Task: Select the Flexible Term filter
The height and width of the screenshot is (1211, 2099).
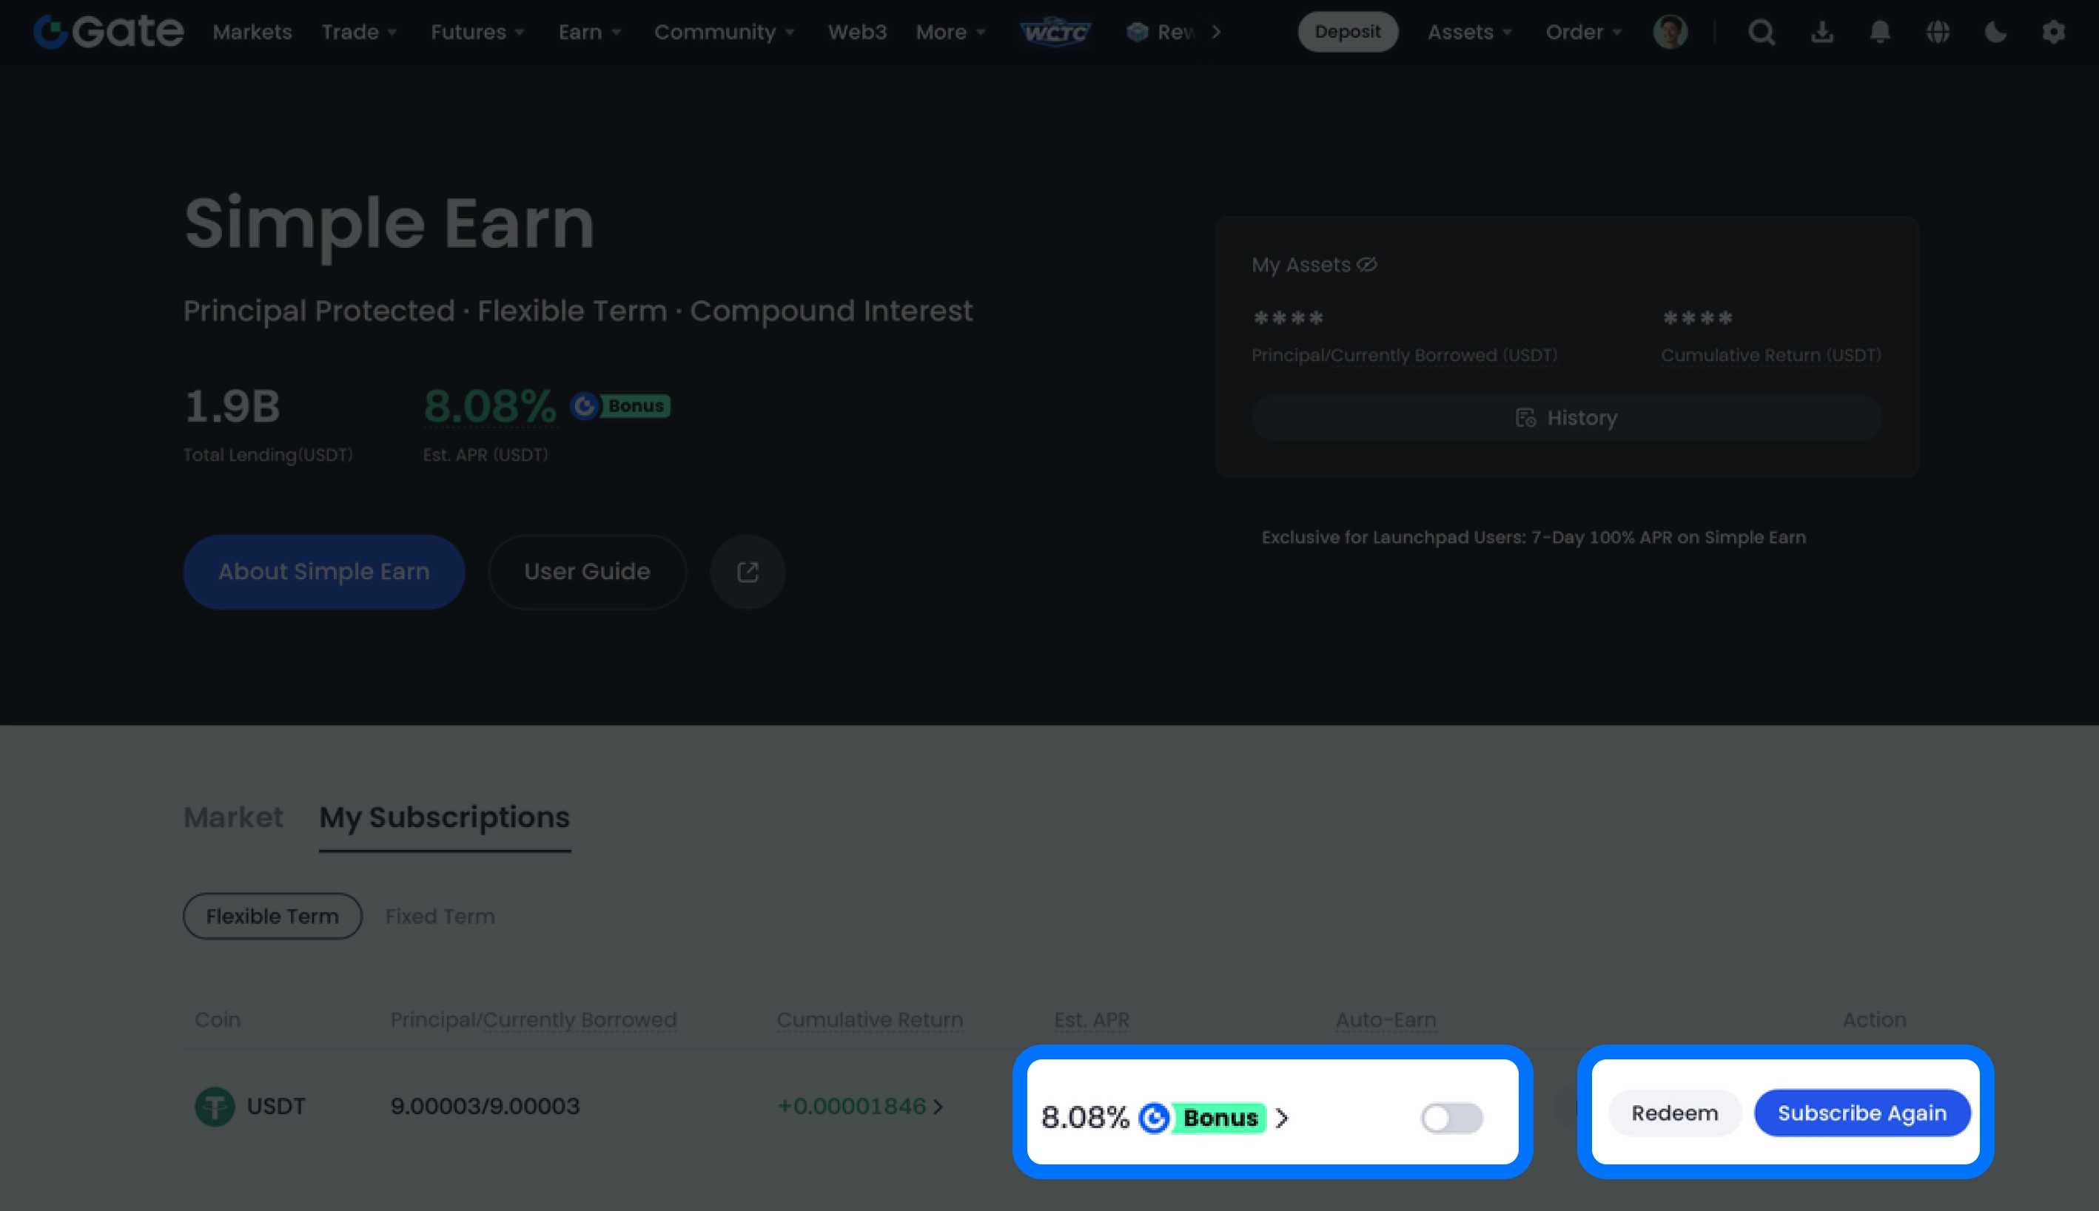Action: coord(272,916)
